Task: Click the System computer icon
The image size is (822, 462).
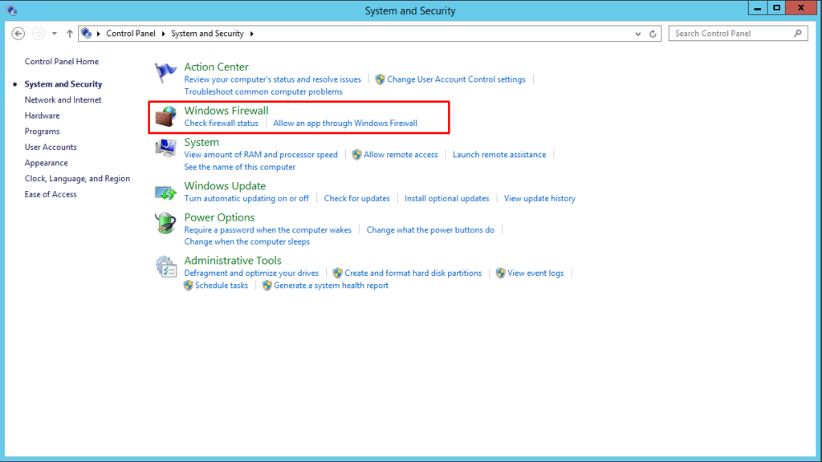Action: [165, 148]
